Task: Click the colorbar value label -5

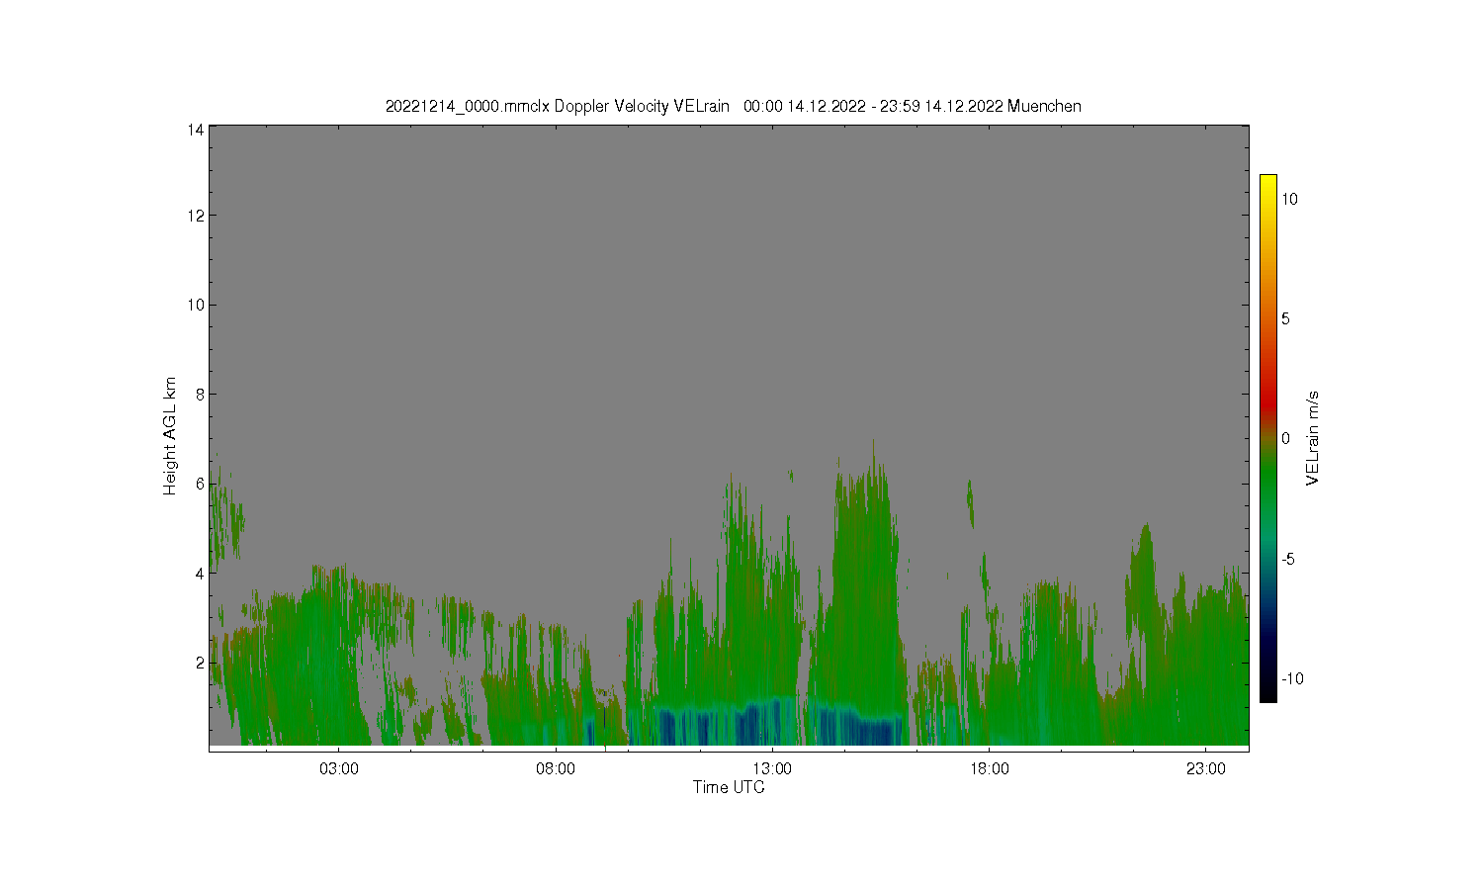Action: click(1288, 559)
